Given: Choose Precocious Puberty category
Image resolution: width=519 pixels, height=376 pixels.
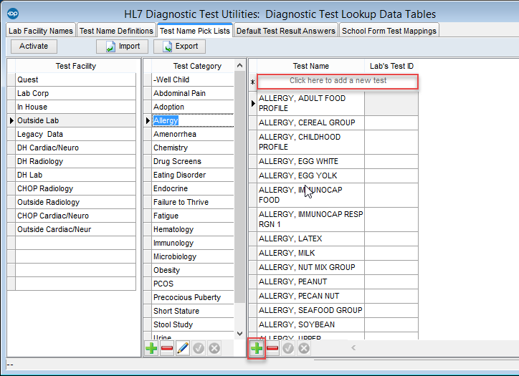Looking at the screenshot, I should point(193,297).
